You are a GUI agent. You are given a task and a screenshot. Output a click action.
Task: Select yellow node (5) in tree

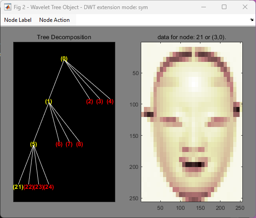tap(33, 144)
